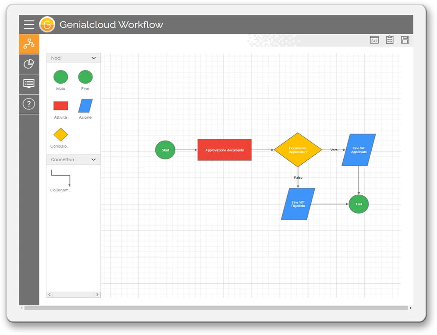Open the pie chart statistics sidebar icon

(x=29, y=64)
